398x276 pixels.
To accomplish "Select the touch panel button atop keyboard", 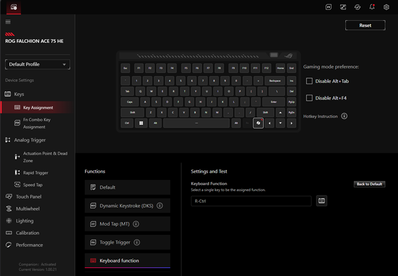I will 274,55.
